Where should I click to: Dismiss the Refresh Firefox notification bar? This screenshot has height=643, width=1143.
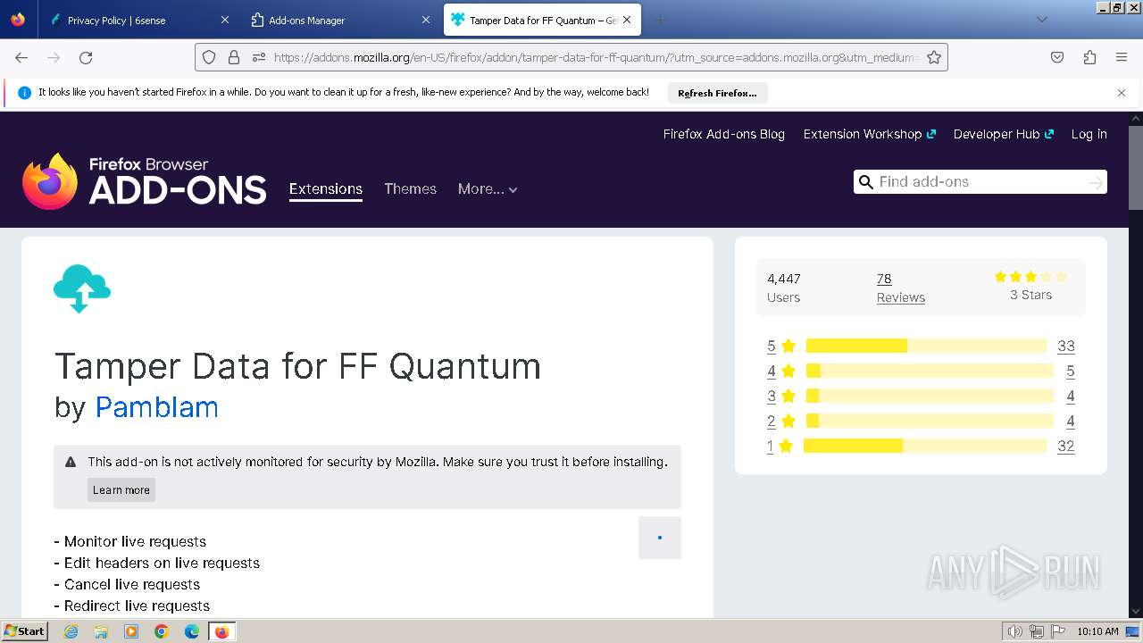[1122, 93]
